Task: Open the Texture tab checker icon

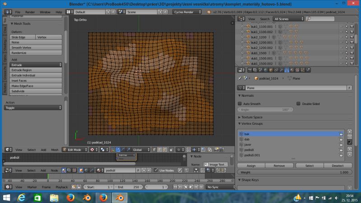Action: 297,70
